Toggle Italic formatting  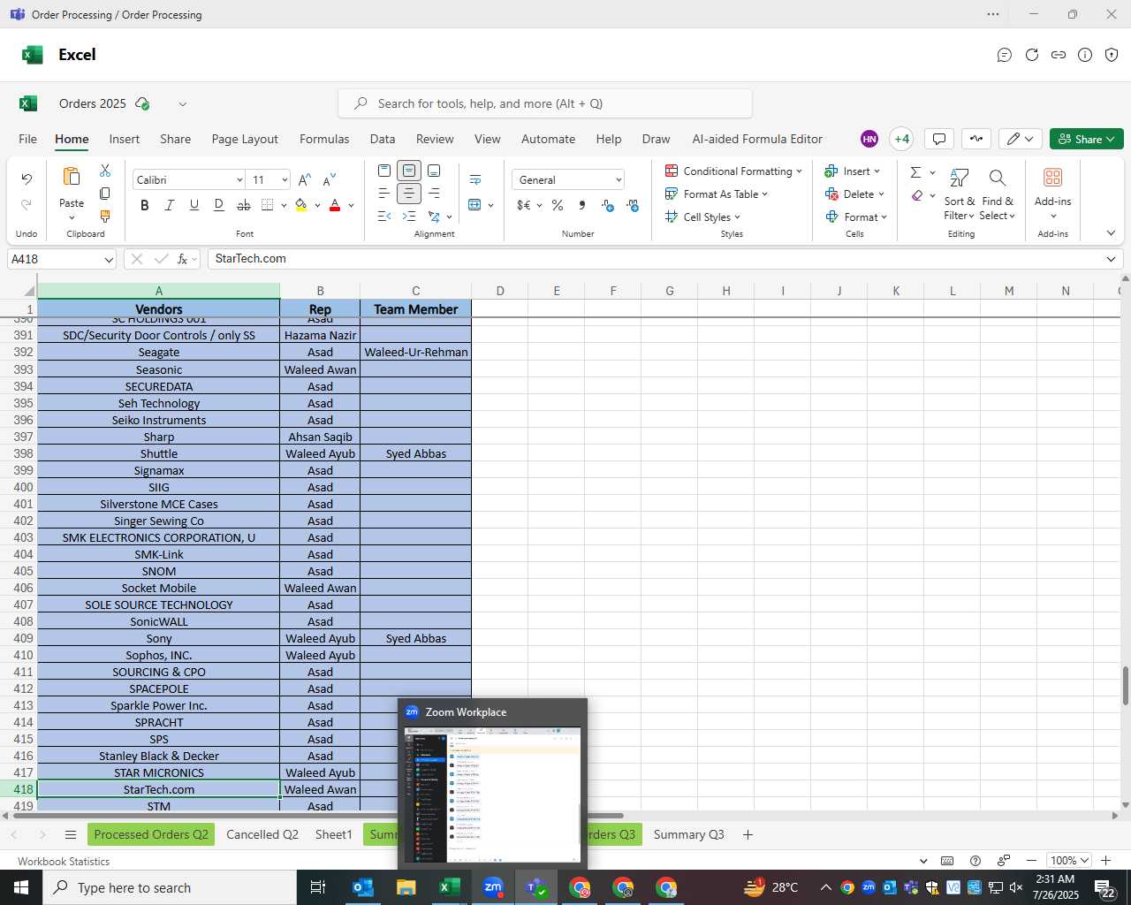click(170, 205)
